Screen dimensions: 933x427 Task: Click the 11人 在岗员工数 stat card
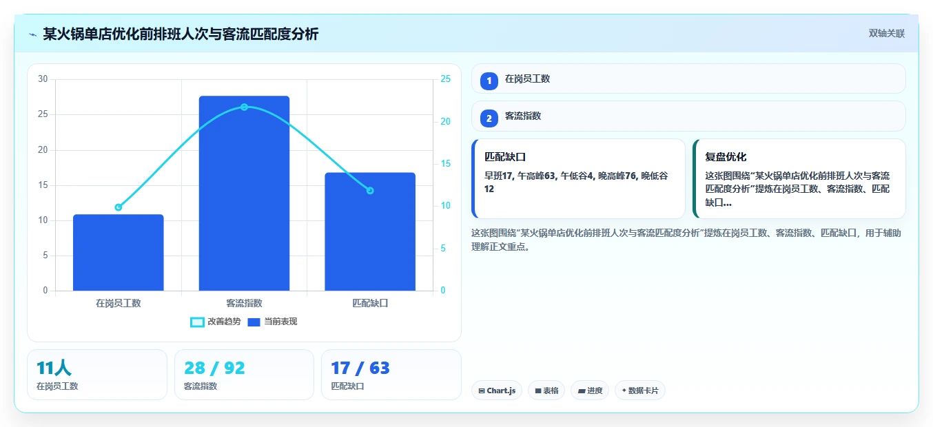click(97, 374)
